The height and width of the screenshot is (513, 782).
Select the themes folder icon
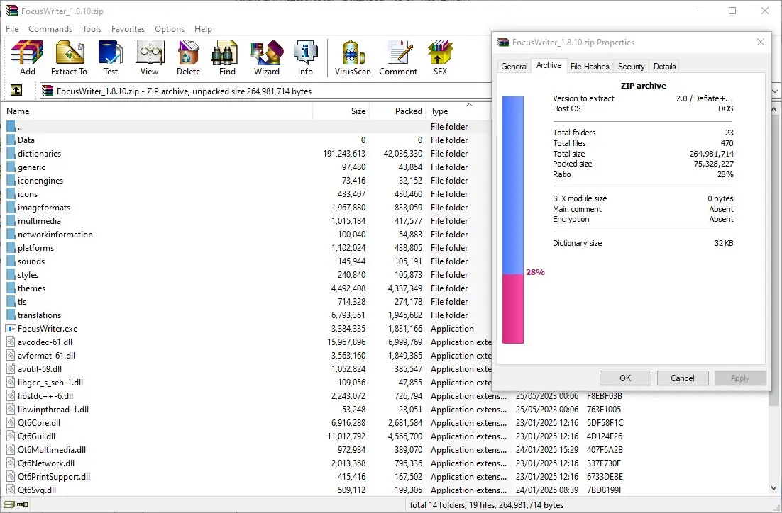(11, 288)
